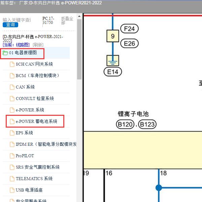Click document icon beside ProPILOT

coord(12,156)
